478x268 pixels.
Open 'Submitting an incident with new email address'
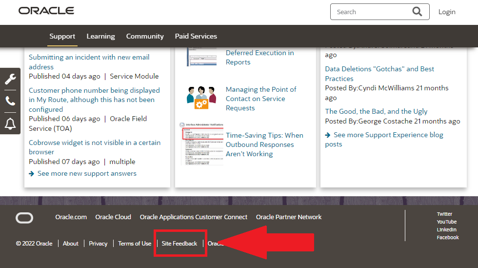tap(89, 62)
